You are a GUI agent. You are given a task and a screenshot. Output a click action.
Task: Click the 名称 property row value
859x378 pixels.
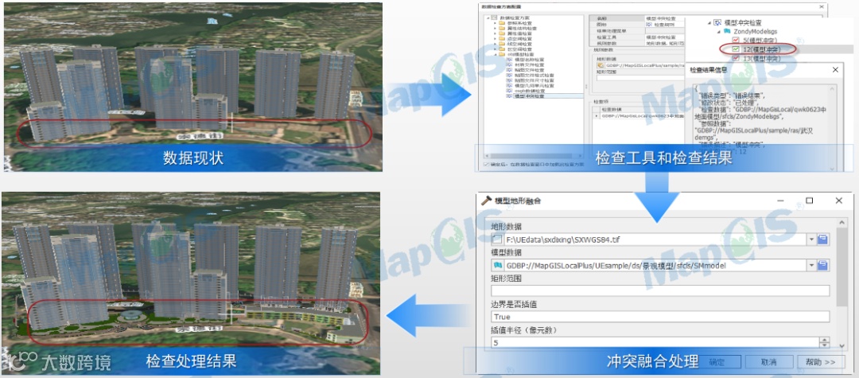664,18
